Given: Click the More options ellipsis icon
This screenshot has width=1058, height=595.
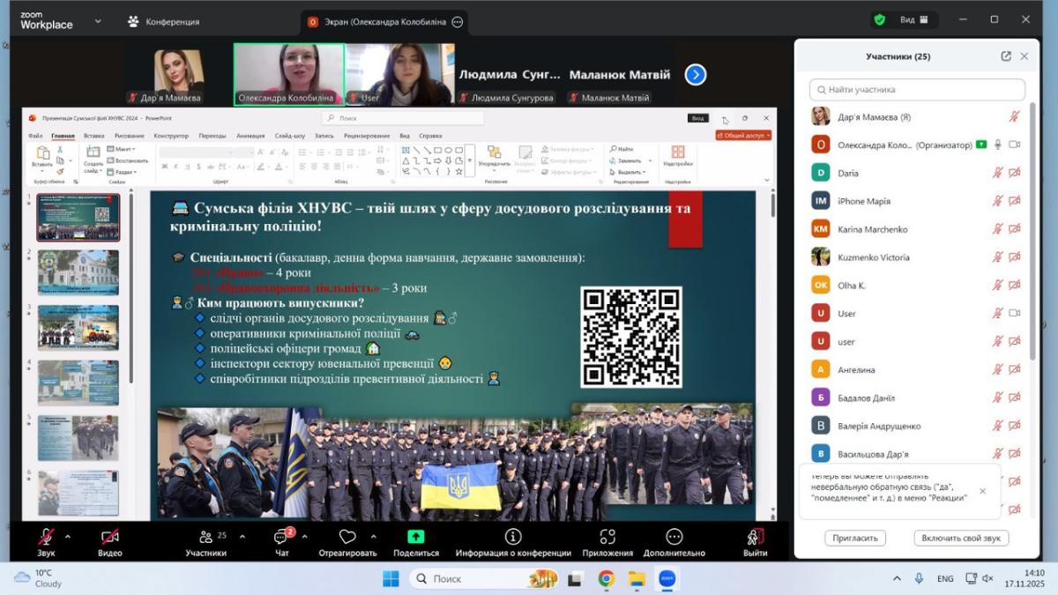Looking at the screenshot, I should 674,537.
